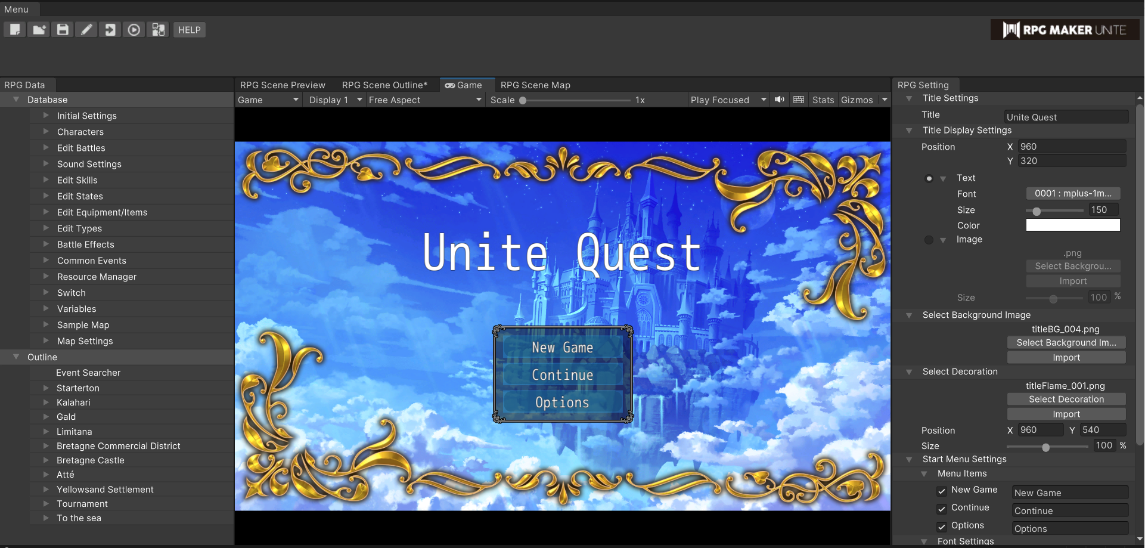Adjust the Scale slider in Game view
Screen dimensions: 1145x548
tap(576, 100)
